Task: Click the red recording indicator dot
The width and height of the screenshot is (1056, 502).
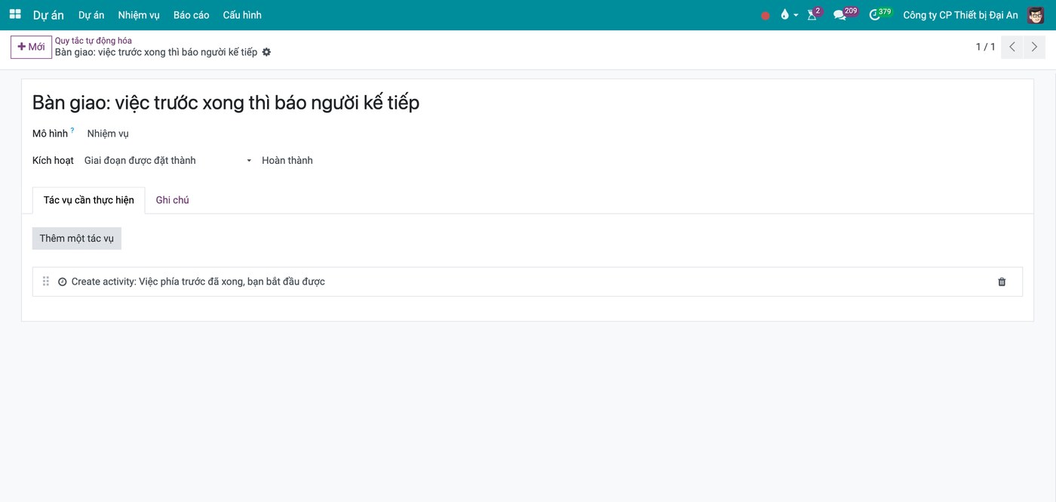Action: 766,15
